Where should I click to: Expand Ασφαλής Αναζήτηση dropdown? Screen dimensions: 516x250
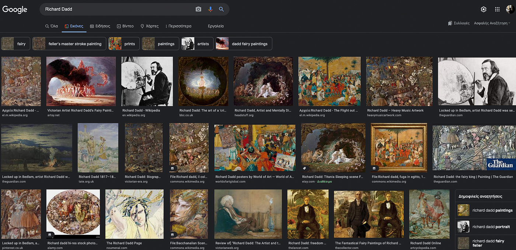tap(492, 23)
